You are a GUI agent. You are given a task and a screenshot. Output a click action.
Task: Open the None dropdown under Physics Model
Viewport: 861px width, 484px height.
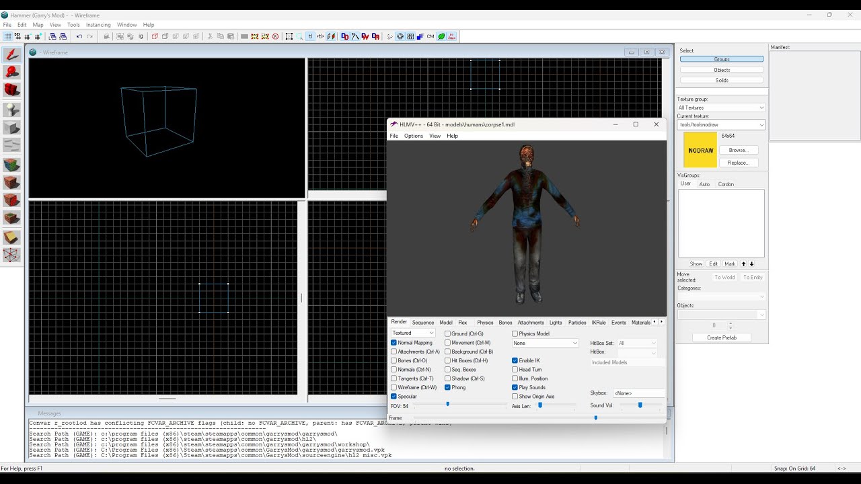pyautogui.click(x=545, y=343)
